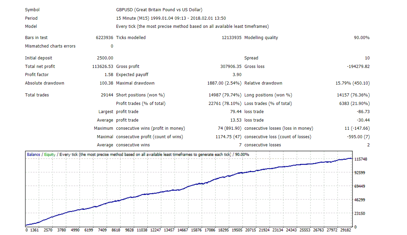The image size is (407, 235).
Task: Click Profit factor value 1.58
Action: [109, 75]
